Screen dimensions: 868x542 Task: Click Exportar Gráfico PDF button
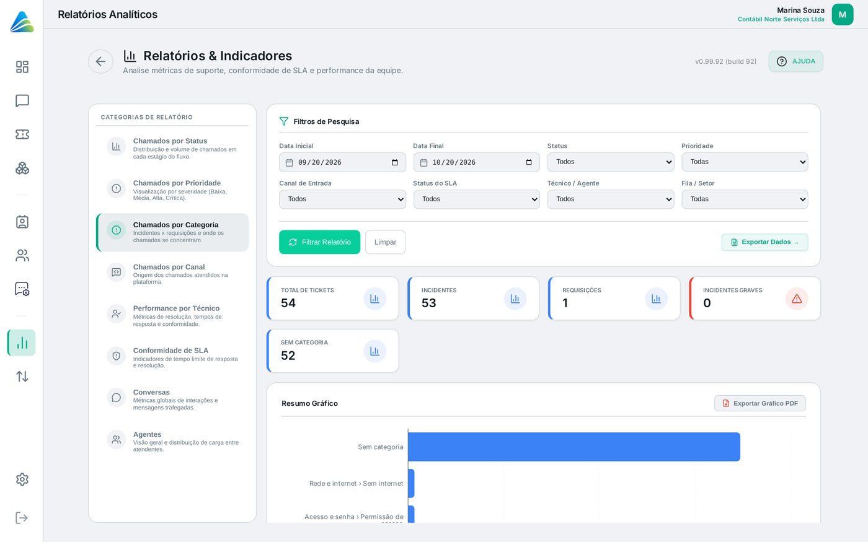760,403
